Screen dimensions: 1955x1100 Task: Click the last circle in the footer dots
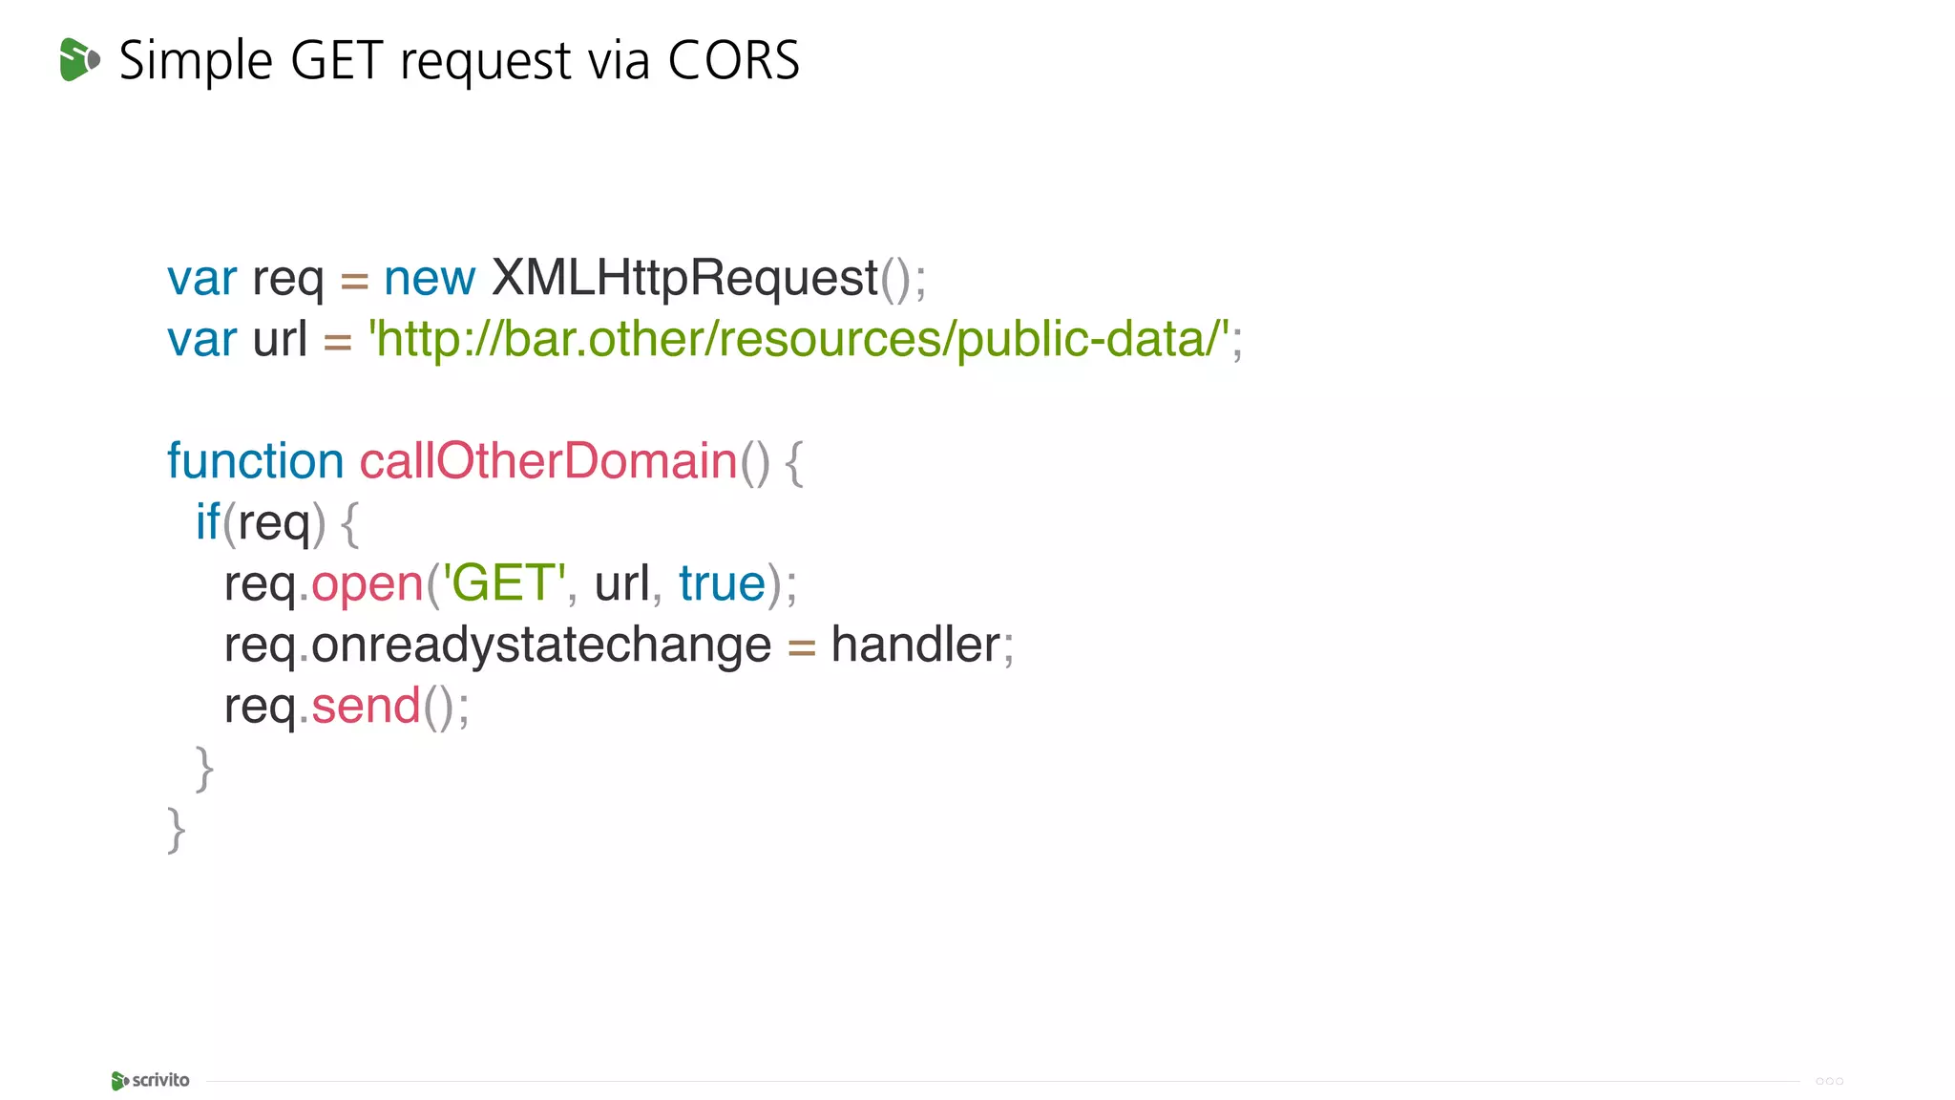coord(1839,1081)
